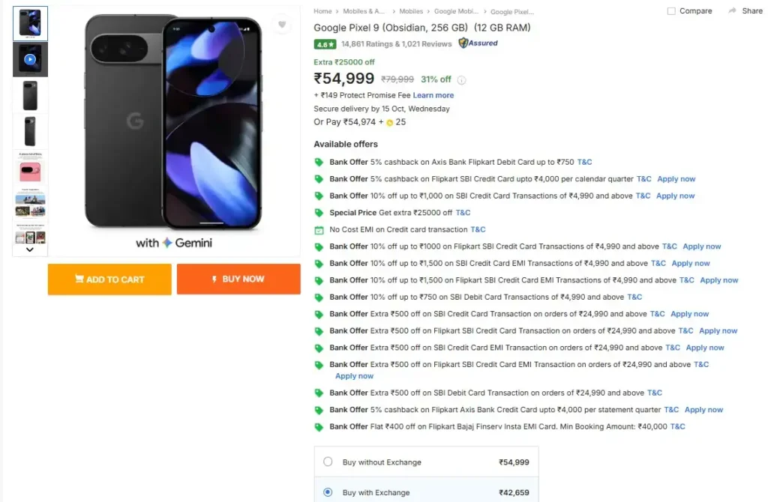Click the price info icon beside 31% off
The width and height of the screenshot is (768, 502).
click(x=461, y=80)
